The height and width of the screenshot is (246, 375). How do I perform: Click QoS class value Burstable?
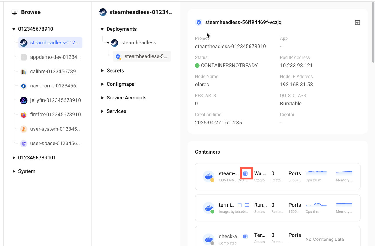291,104
